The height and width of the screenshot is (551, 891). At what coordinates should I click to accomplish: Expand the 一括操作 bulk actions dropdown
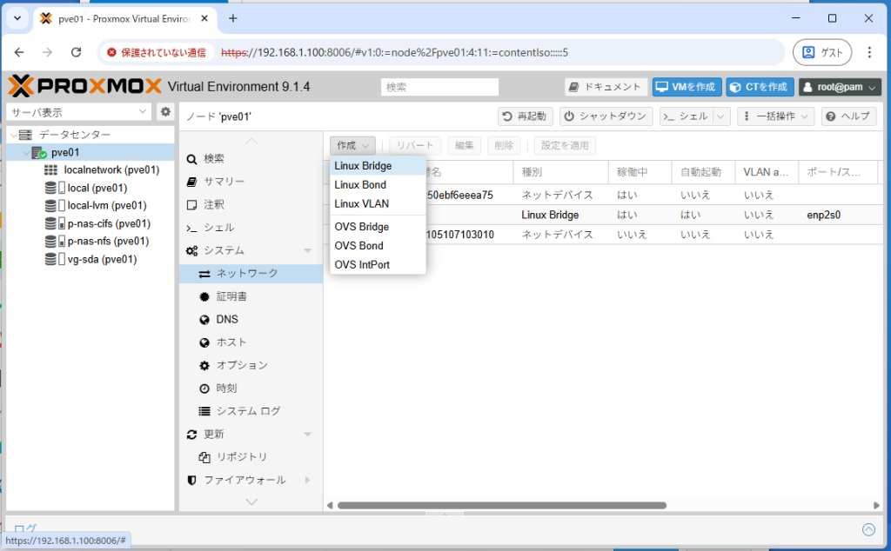(x=775, y=116)
